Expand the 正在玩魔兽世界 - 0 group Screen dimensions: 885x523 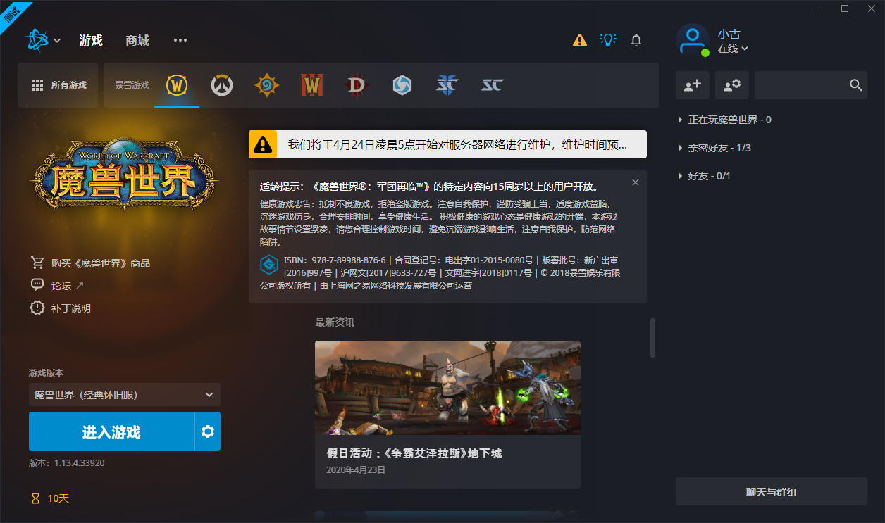pos(724,120)
